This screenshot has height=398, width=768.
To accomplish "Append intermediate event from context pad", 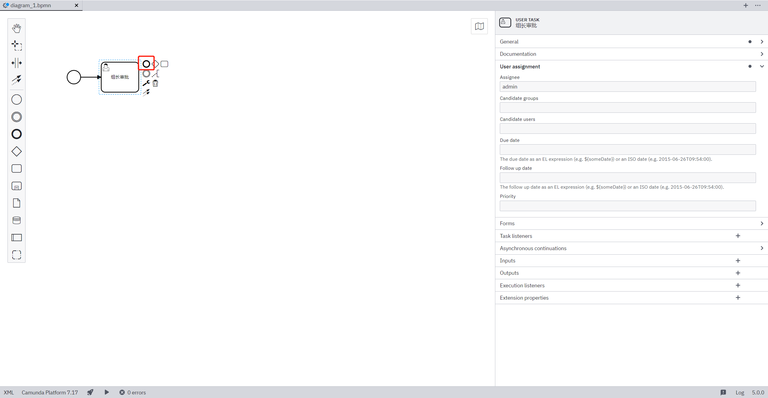I will 146,73.
